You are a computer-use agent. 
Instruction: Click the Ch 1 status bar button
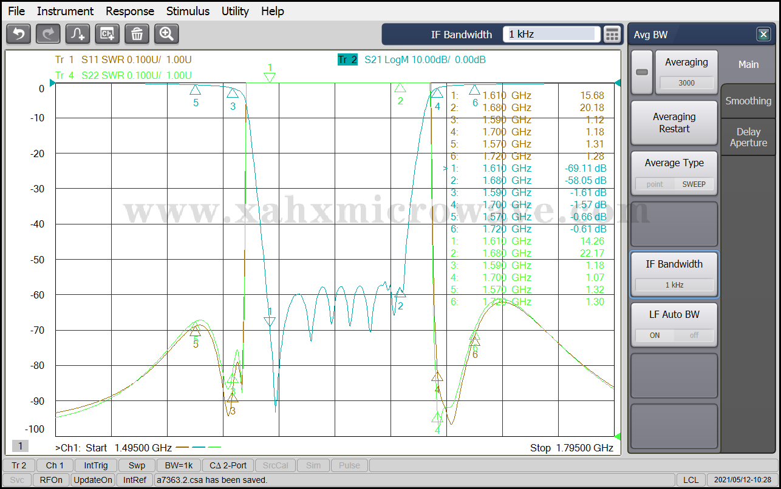55,465
